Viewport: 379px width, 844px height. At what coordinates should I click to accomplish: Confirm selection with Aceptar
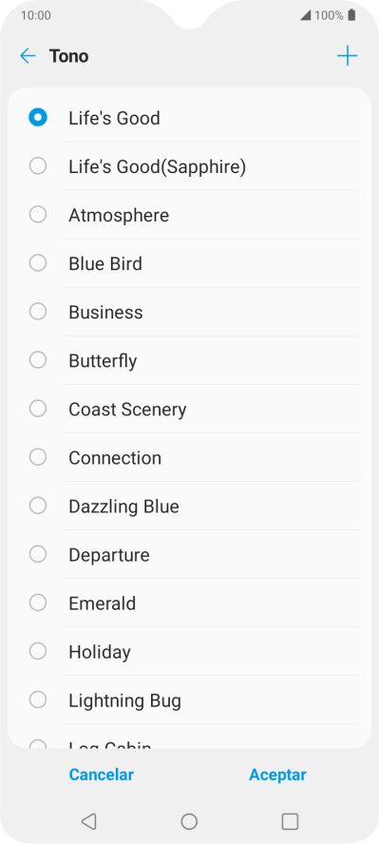[277, 775]
